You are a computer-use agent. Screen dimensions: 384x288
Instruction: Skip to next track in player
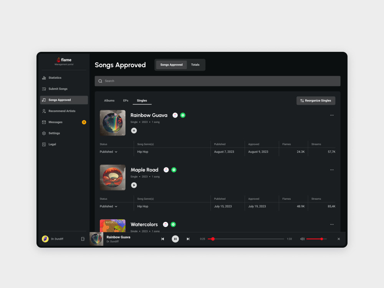tap(188, 239)
